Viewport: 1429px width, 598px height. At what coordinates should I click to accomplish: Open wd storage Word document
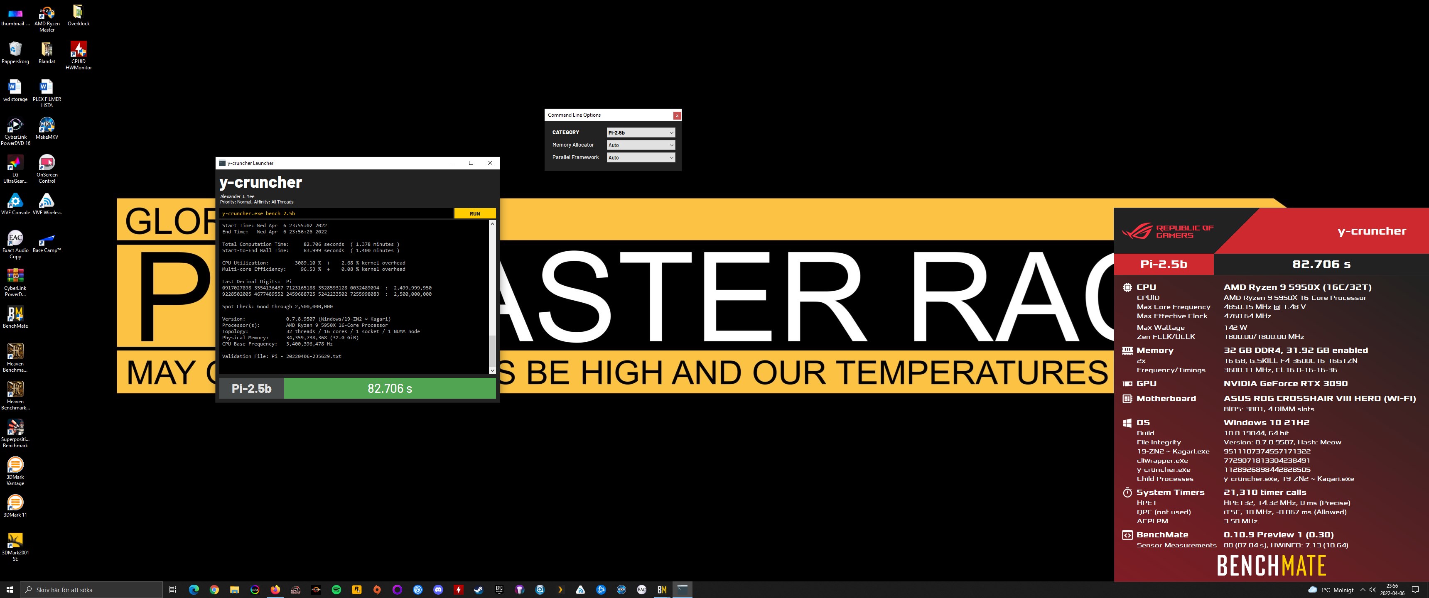tap(15, 91)
